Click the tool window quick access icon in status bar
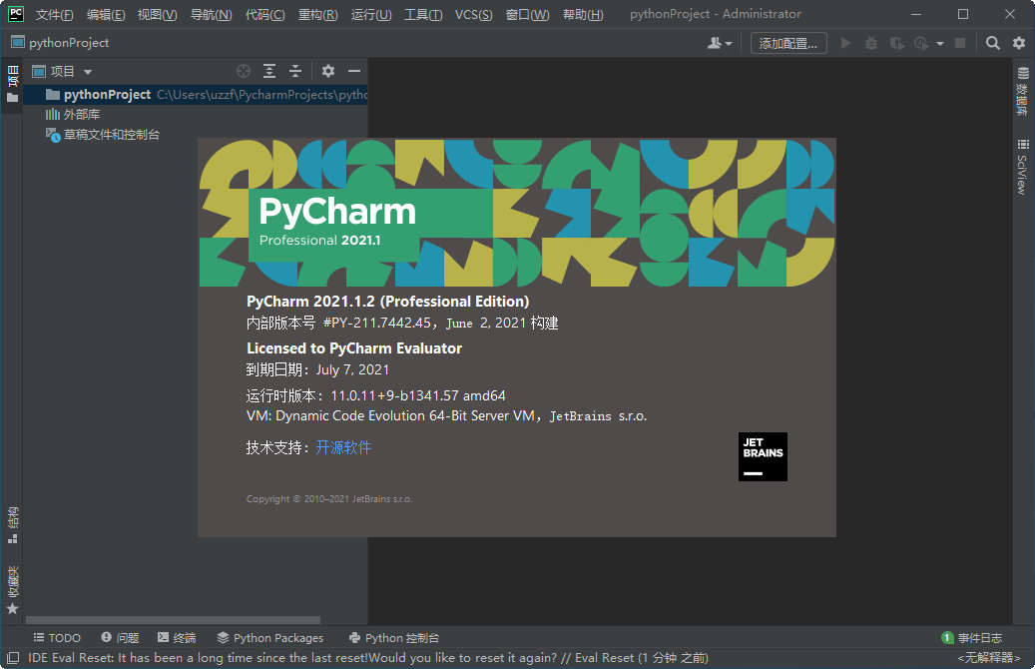This screenshot has width=1035, height=669. point(13,658)
